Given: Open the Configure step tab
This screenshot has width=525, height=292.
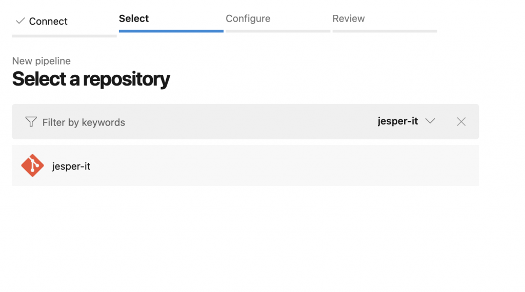Looking at the screenshot, I should point(248,18).
